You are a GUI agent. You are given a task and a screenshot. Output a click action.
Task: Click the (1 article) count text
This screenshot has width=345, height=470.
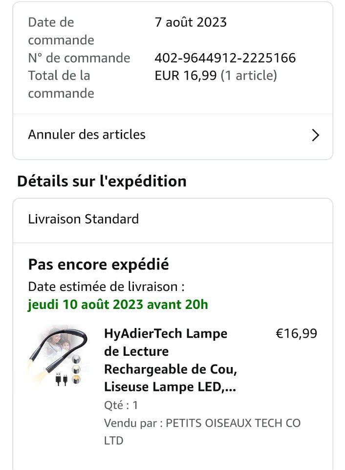pyautogui.click(x=249, y=76)
